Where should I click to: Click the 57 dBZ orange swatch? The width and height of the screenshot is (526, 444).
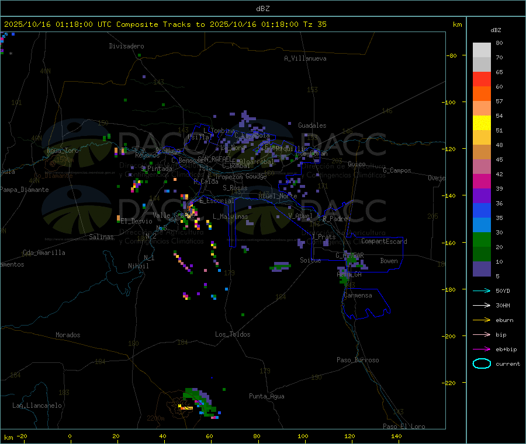pyautogui.click(x=482, y=94)
